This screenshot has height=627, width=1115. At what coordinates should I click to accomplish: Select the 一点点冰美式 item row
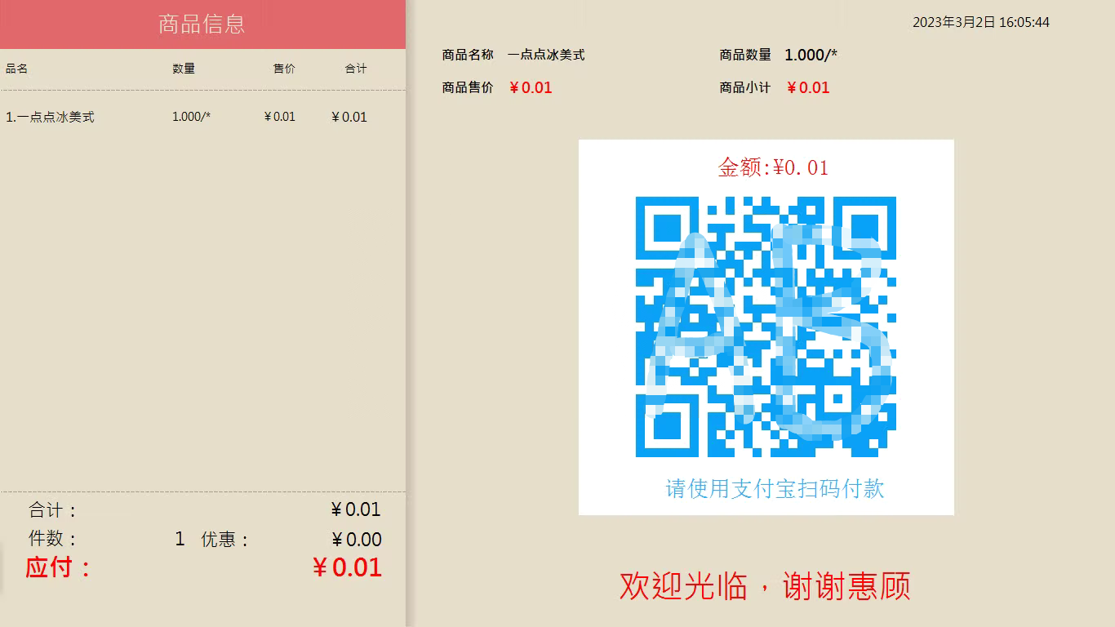[x=202, y=117]
